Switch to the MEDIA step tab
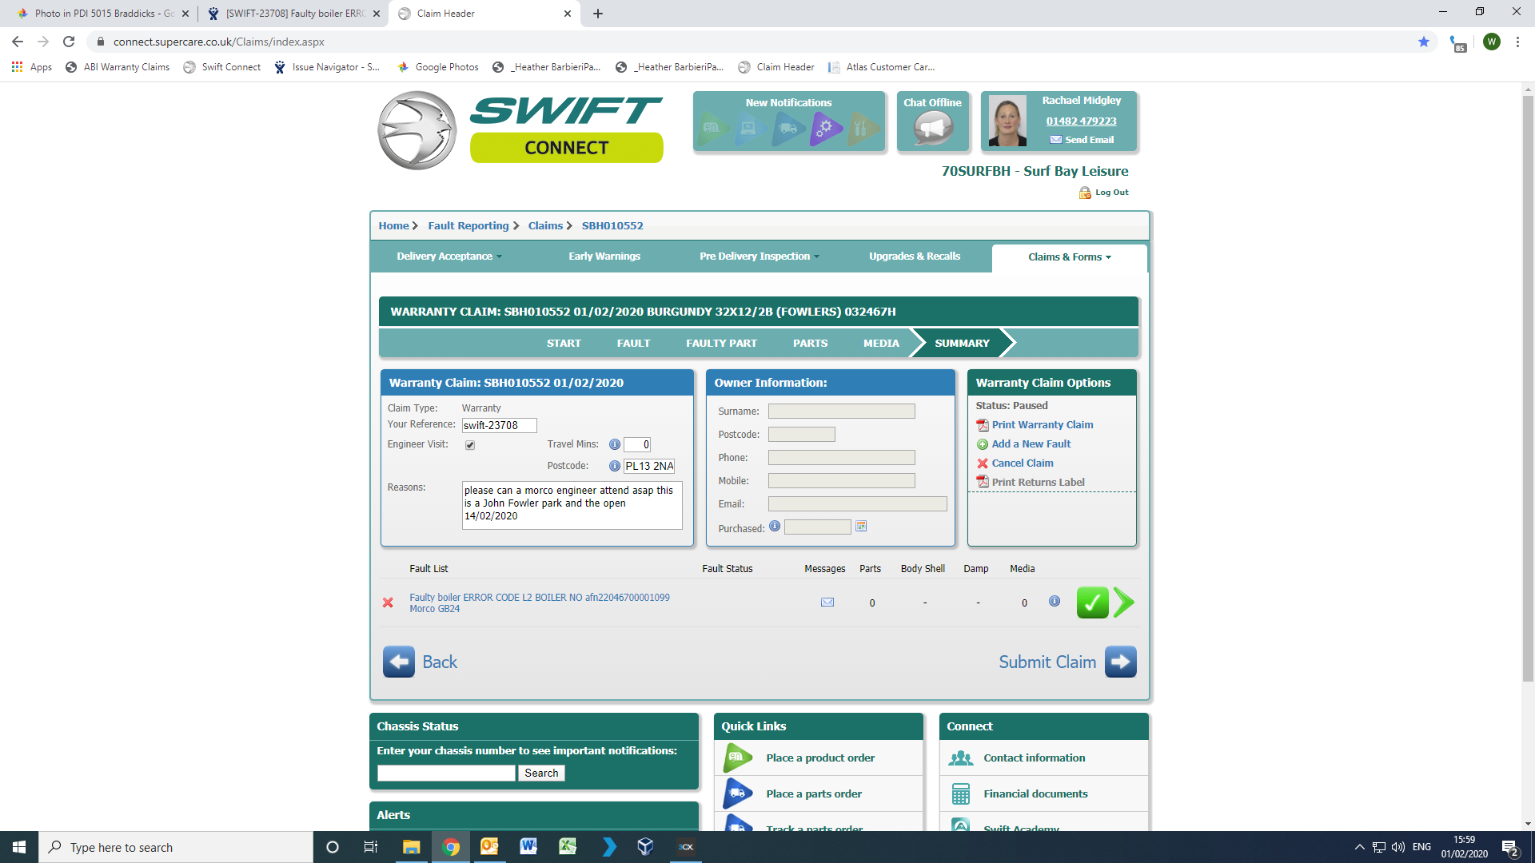The width and height of the screenshot is (1535, 863). click(x=881, y=343)
